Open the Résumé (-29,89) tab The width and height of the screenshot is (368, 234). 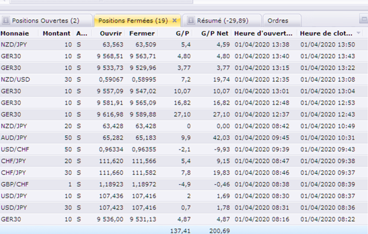tap(222, 21)
